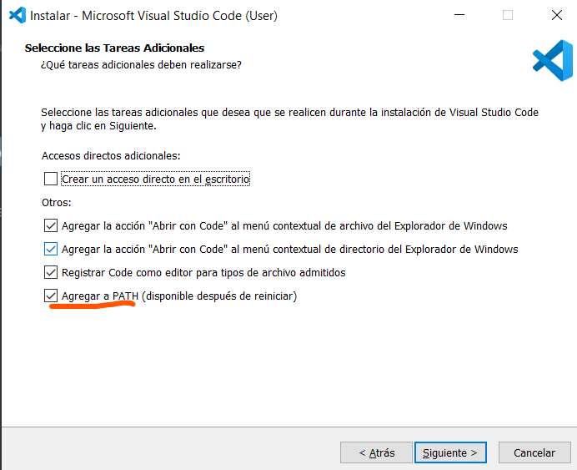Click the VS Code icon in title bar
The image size is (577, 470).
pos(14,15)
